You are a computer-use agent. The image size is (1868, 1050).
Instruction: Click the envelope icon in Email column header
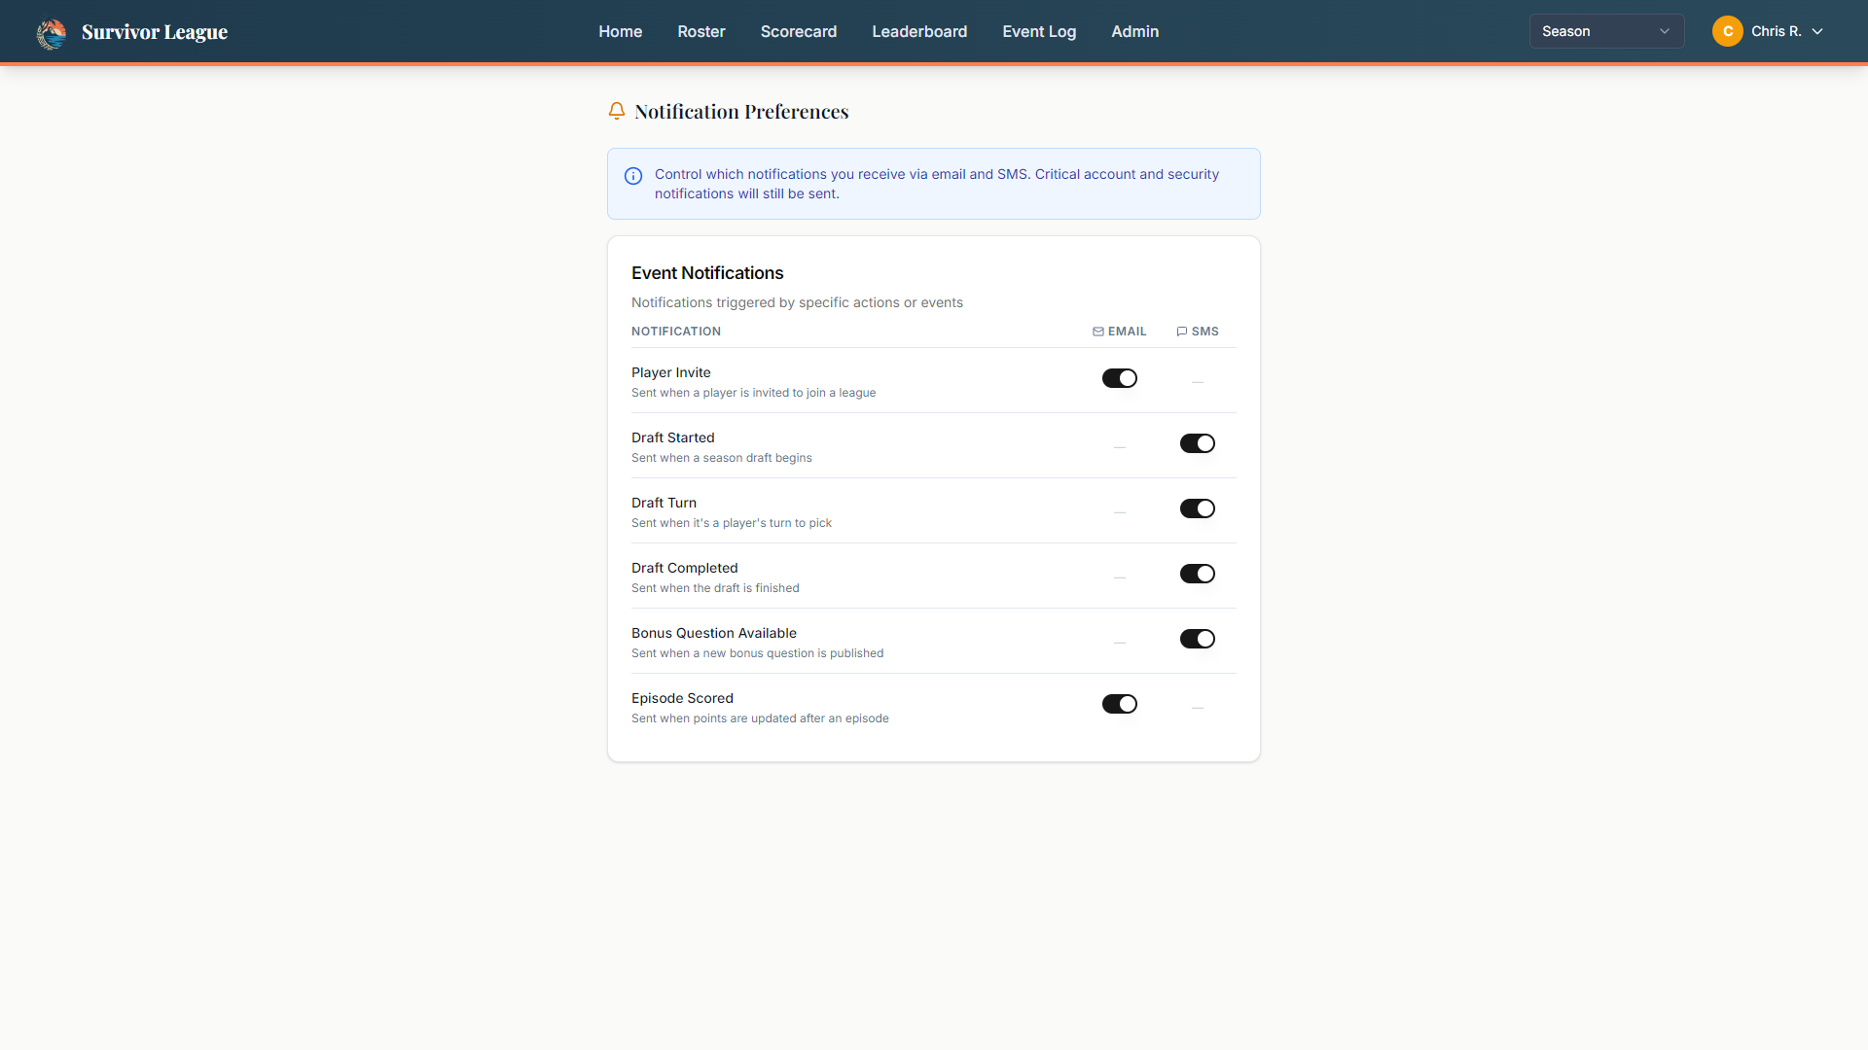(1098, 332)
